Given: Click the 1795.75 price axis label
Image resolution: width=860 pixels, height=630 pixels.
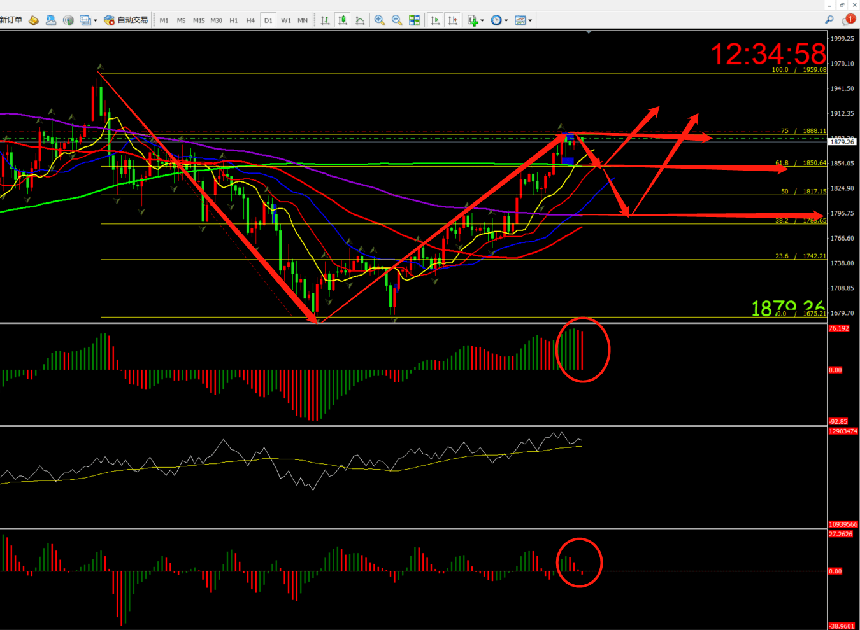Looking at the screenshot, I should click(842, 213).
